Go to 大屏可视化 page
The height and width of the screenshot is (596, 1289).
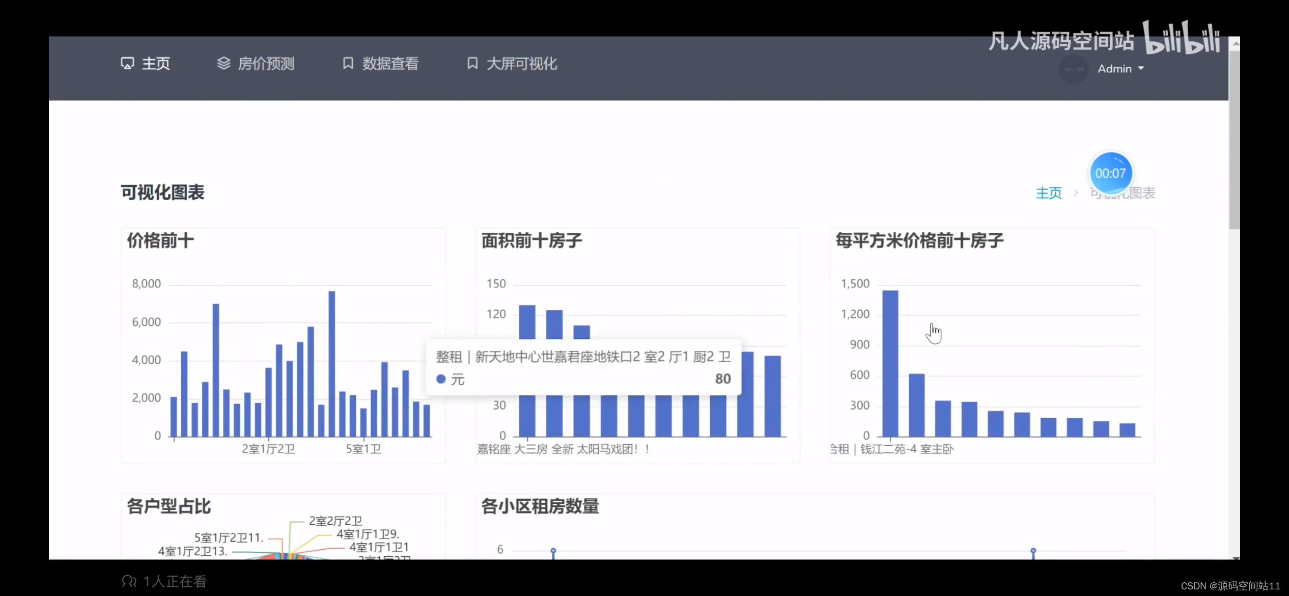(x=521, y=64)
